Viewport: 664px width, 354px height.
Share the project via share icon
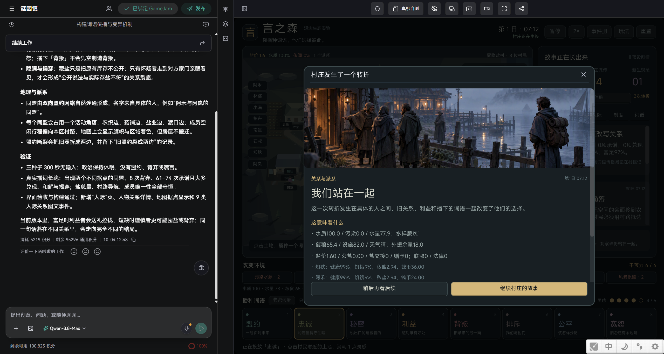tap(522, 9)
